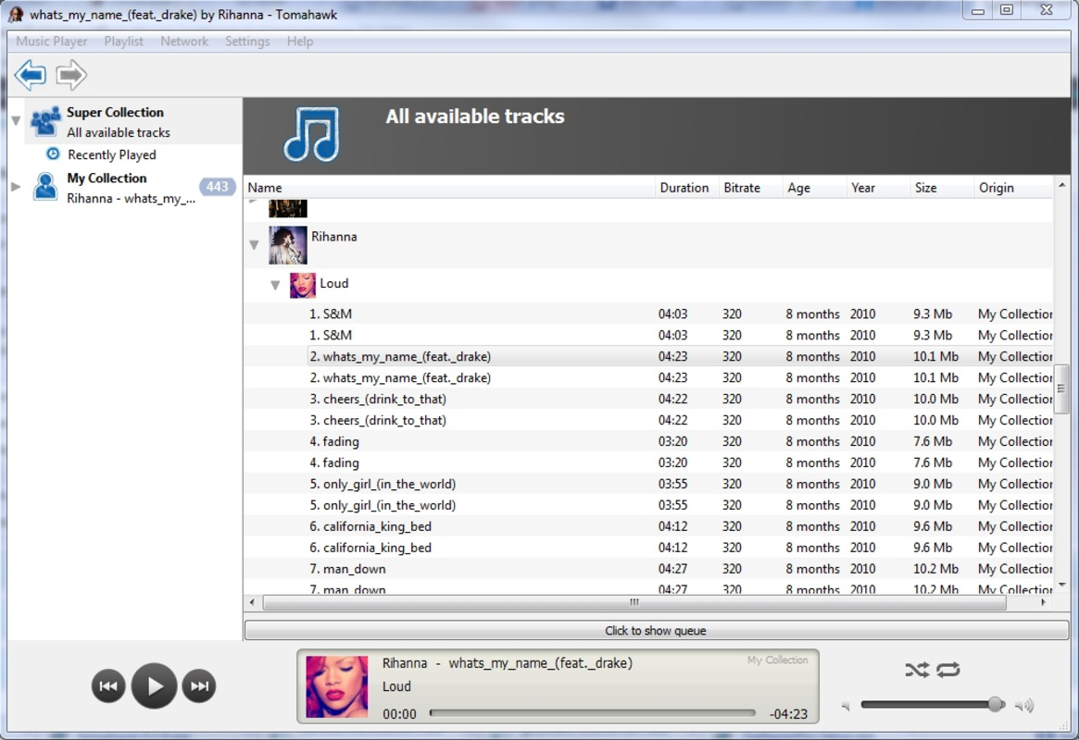Click the now playing album art
This screenshot has height=740, width=1079.
pos(336,686)
